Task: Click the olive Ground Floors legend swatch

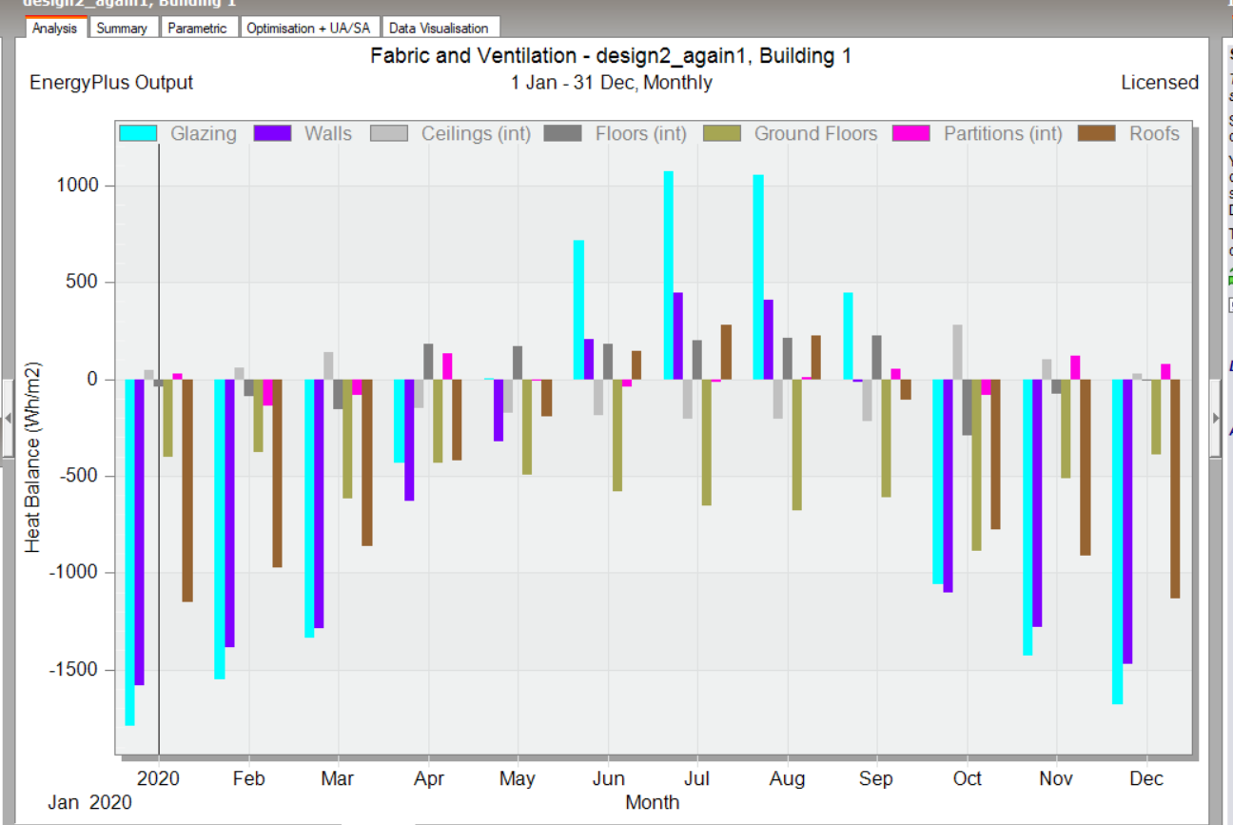Action: pos(721,134)
